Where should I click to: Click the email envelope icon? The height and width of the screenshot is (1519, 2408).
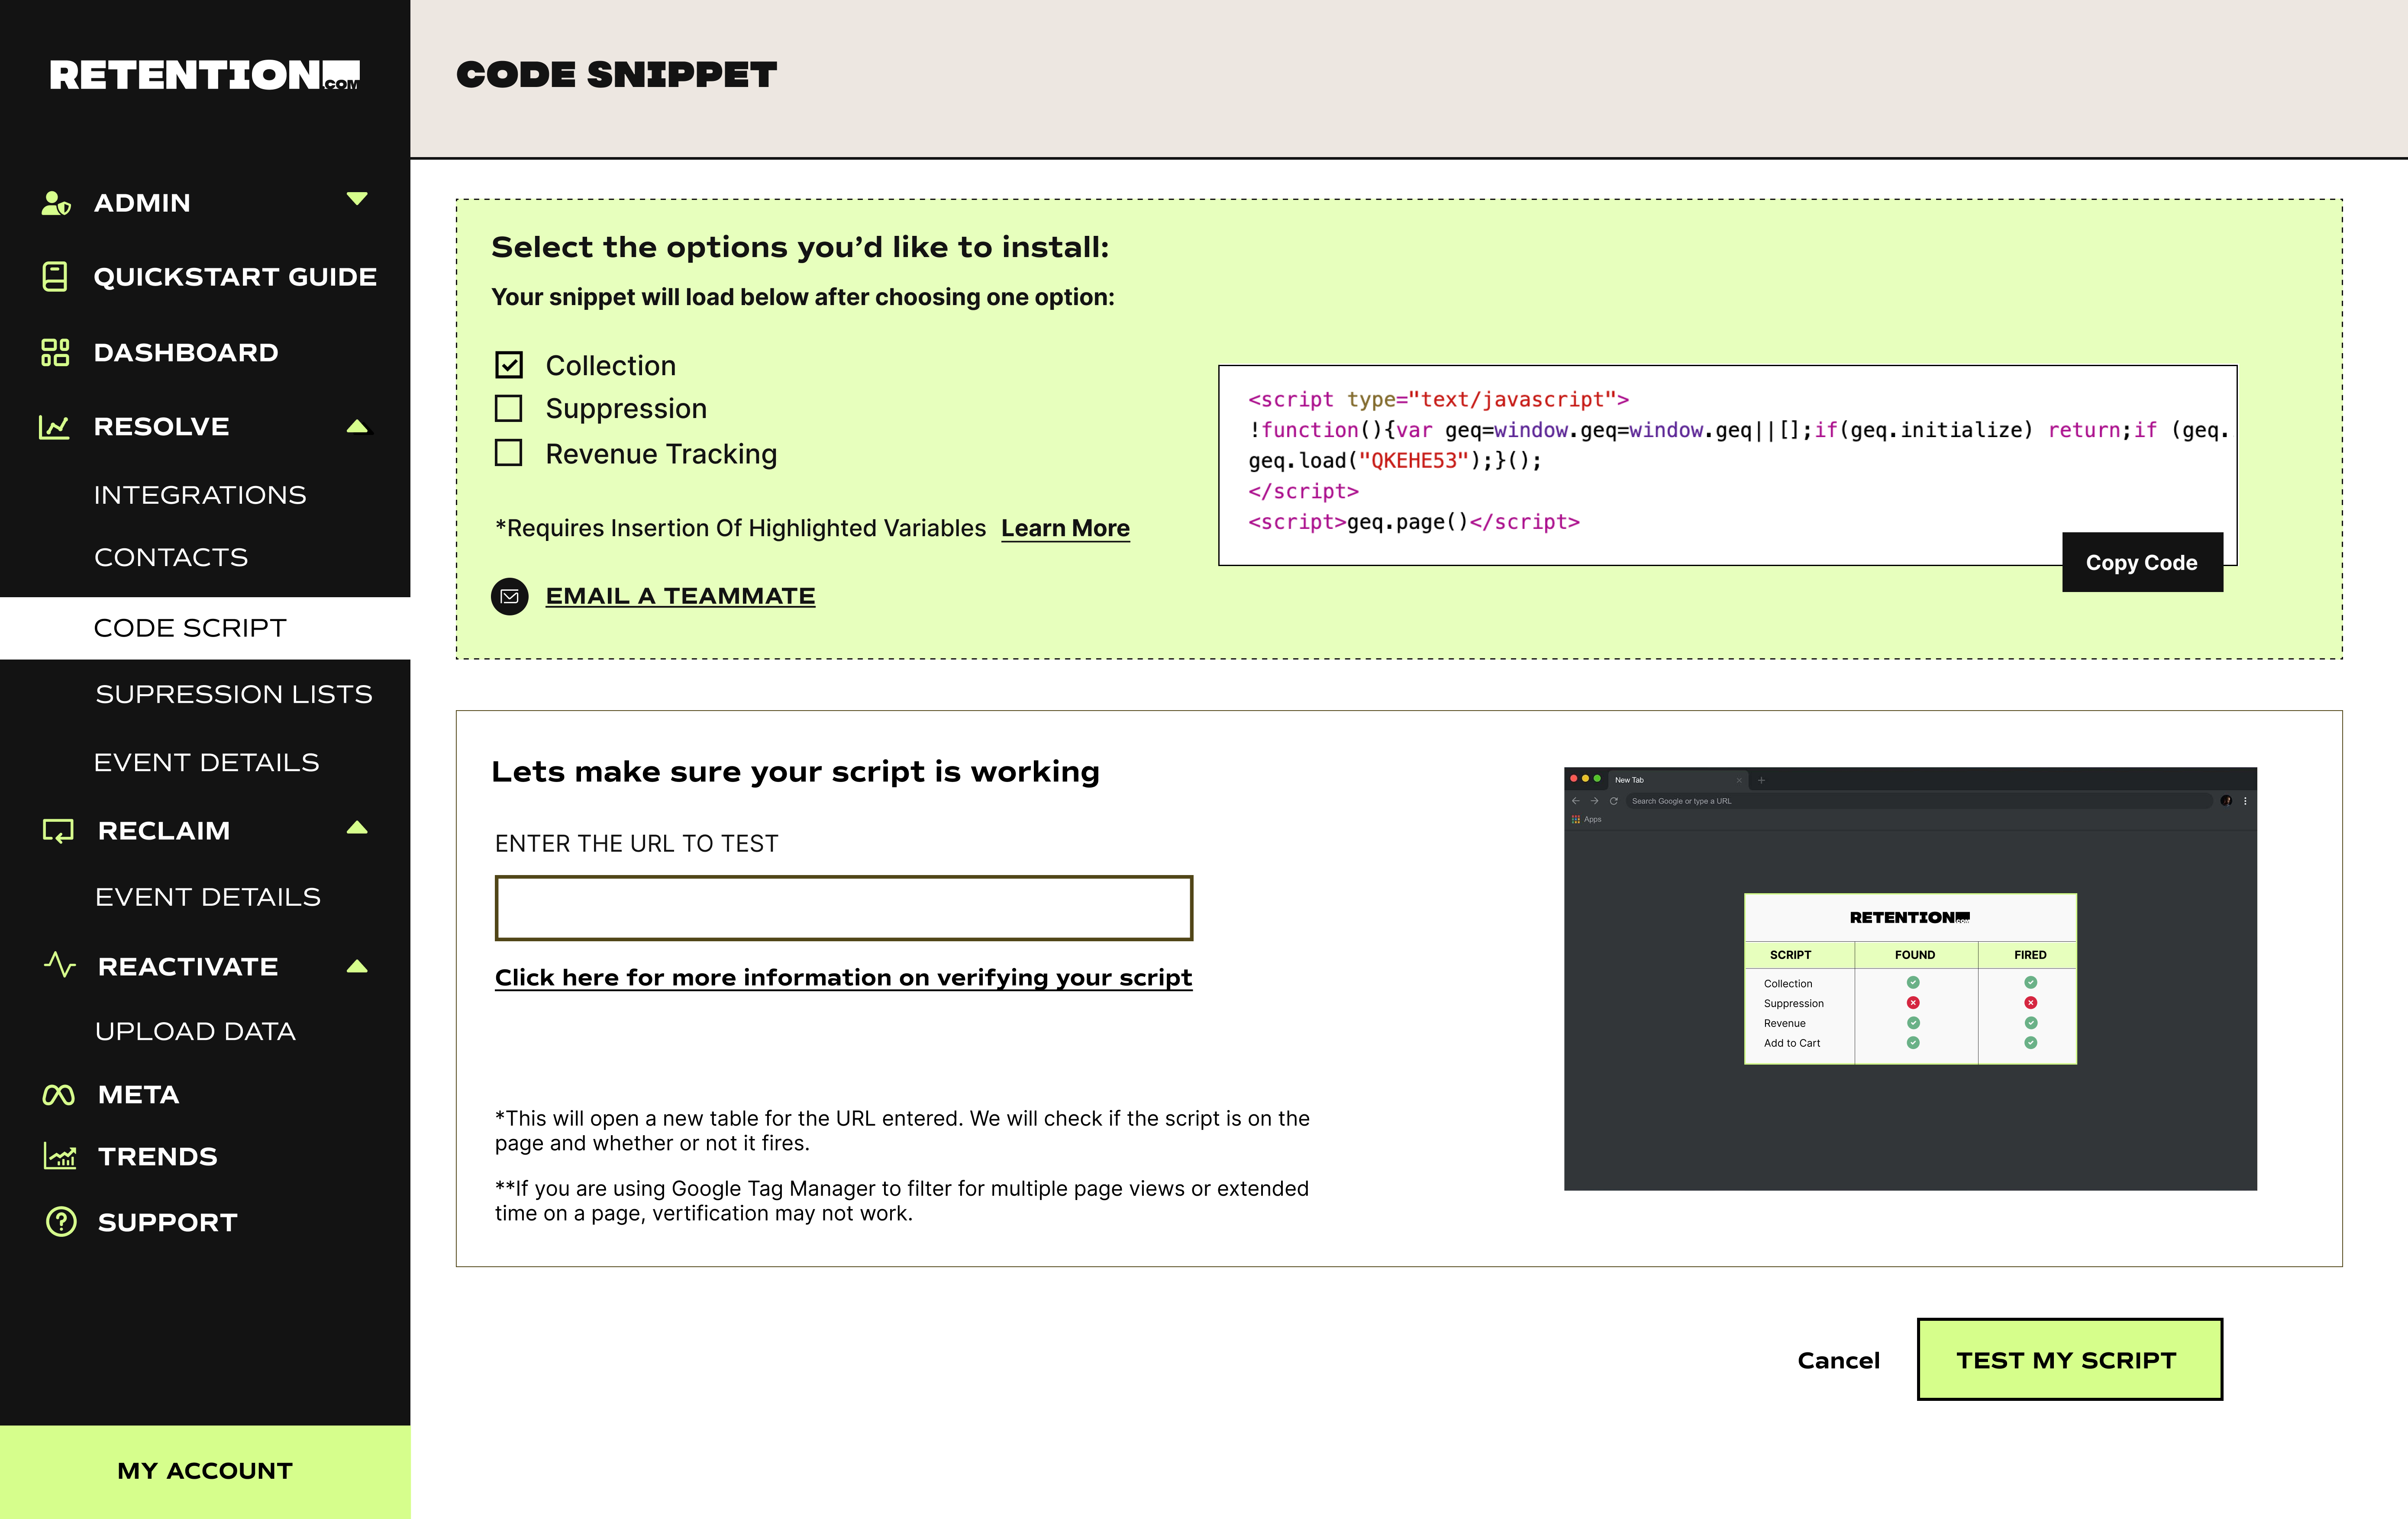click(x=510, y=597)
